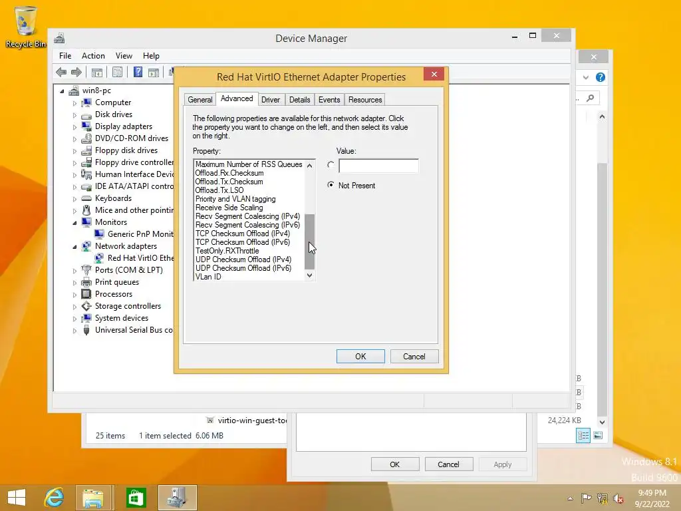Click the DVD/CD-ROM drives icon

pos(86,138)
